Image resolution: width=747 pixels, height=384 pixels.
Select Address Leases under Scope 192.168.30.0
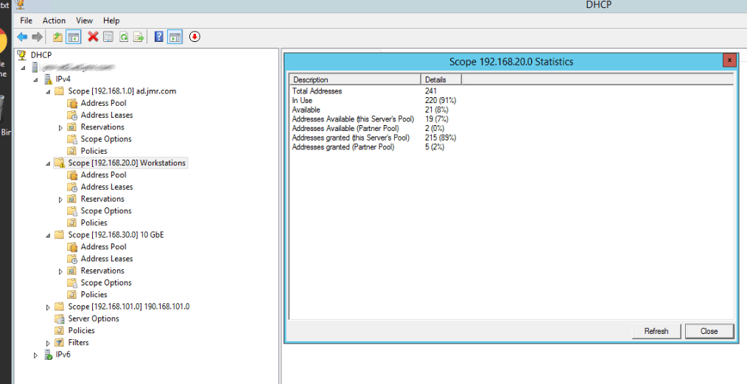106,259
